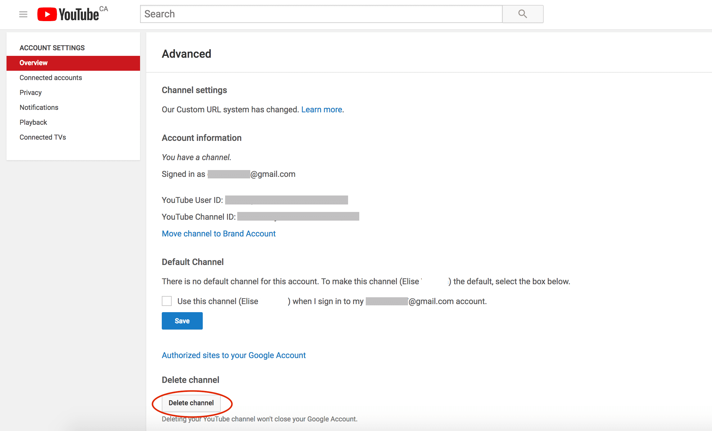Select the Overview tab
Viewport: 712px width, 431px height.
74,62
